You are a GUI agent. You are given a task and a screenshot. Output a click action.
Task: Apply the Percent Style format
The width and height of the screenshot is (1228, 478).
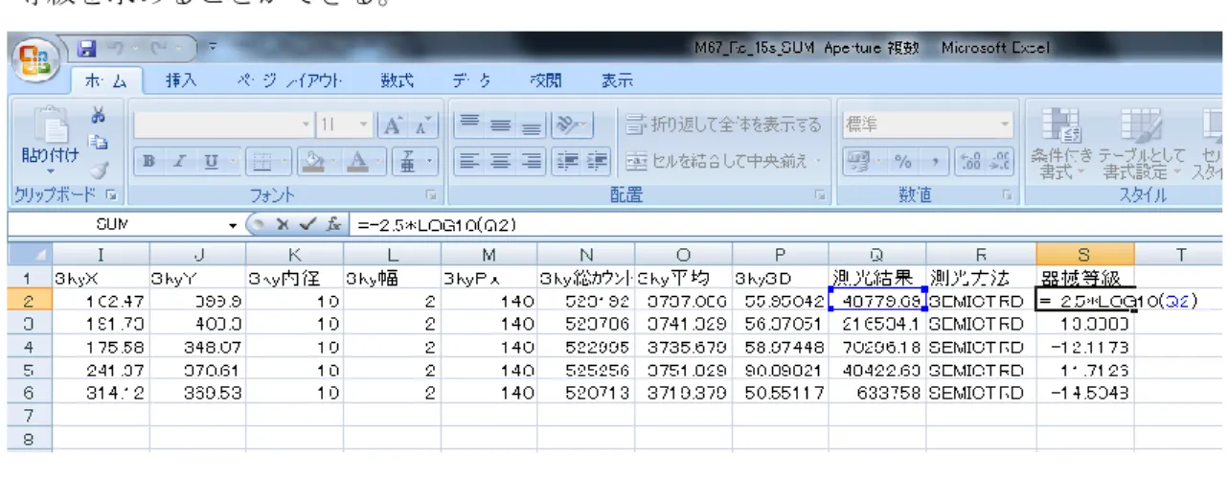pyautogui.click(x=901, y=161)
